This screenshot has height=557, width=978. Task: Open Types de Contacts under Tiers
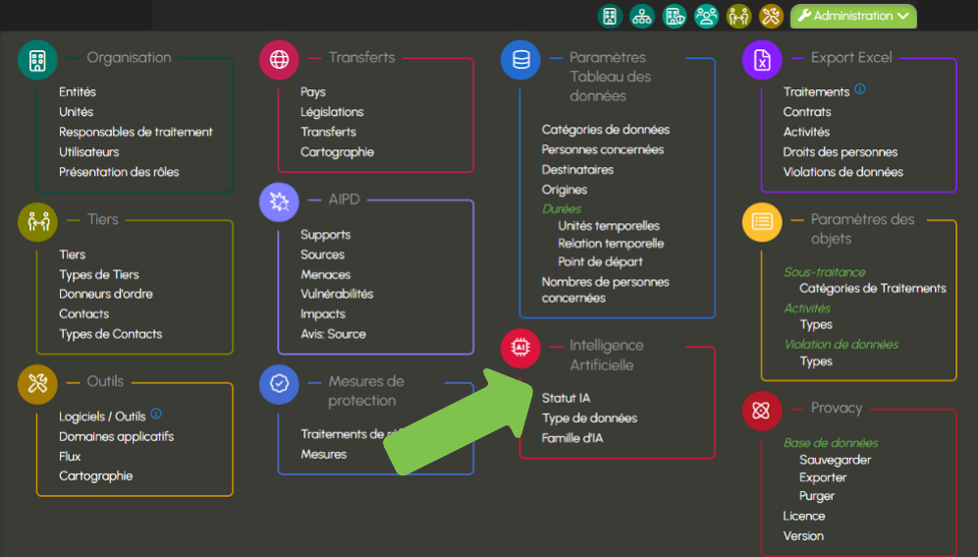(x=110, y=334)
